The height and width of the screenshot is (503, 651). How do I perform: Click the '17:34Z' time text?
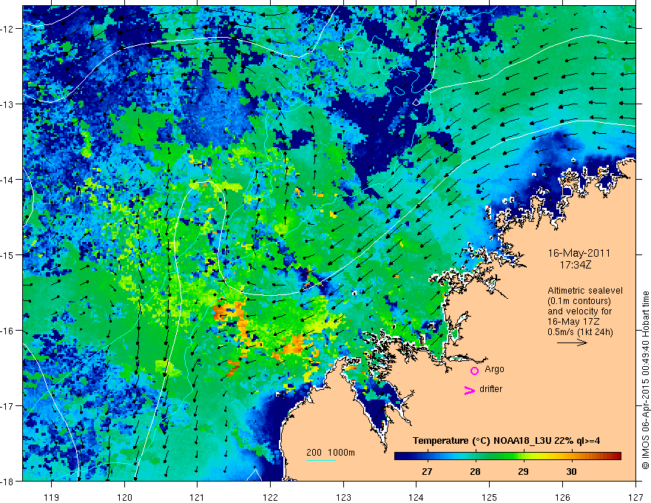coord(575,264)
